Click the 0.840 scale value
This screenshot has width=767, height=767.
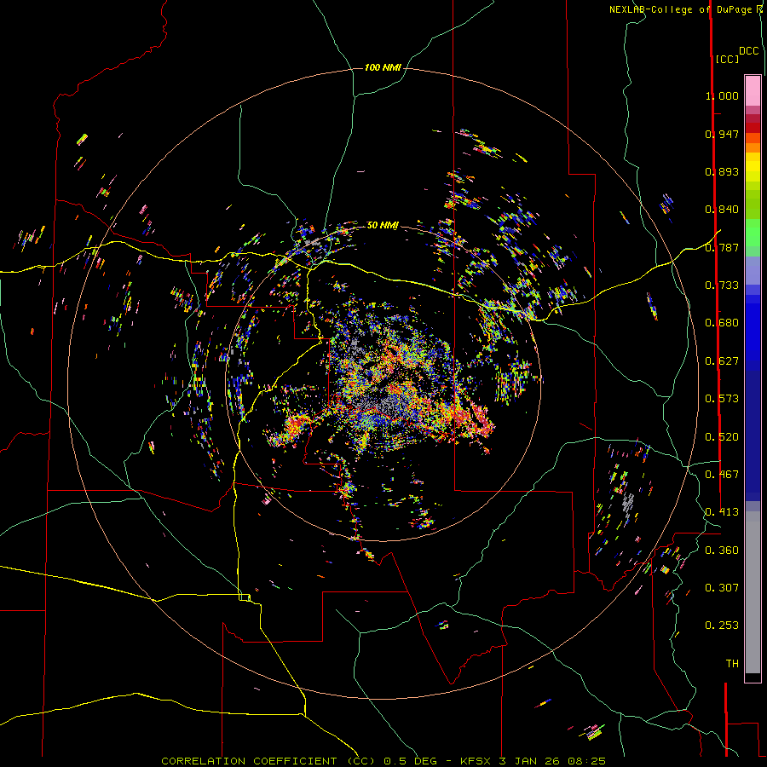click(722, 210)
